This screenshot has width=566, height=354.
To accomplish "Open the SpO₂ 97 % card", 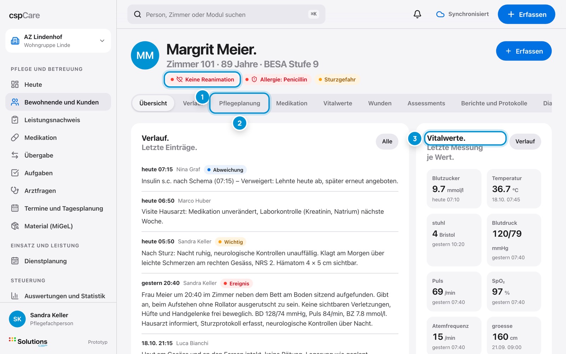I will [514, 291].
